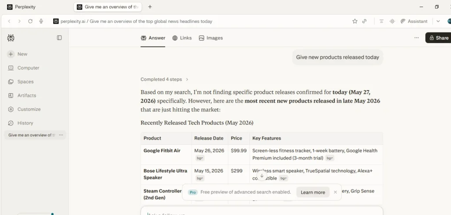Open a new browser tab
This screenshot has width=451, height=215.
(x=150, y=7)
